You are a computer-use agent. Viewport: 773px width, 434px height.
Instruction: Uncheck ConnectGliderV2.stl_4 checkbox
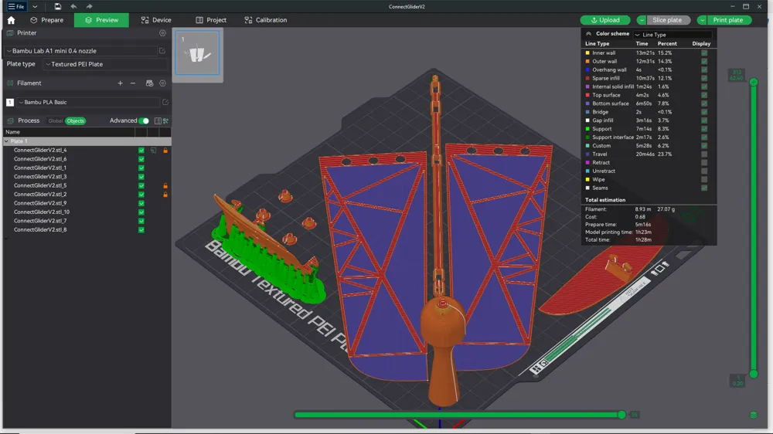click(x=141, y=151)
